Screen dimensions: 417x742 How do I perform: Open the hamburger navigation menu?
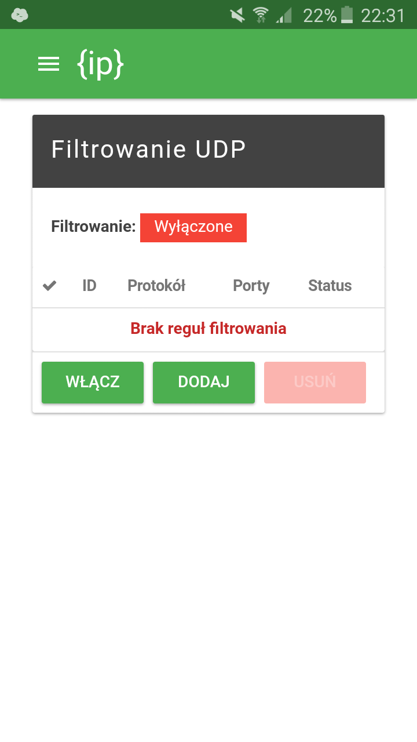click(x=49, y=64)
